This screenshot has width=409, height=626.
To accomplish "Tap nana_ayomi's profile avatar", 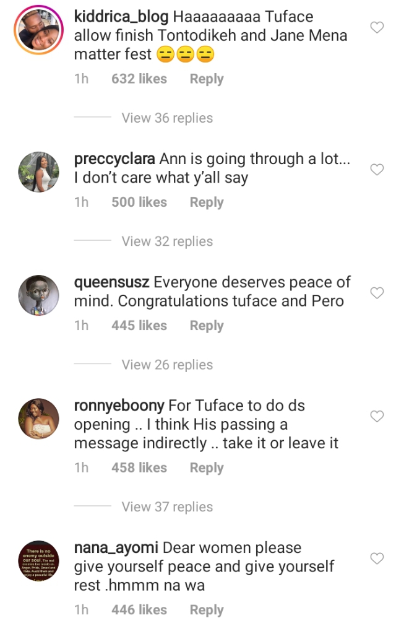I will 38,561.
